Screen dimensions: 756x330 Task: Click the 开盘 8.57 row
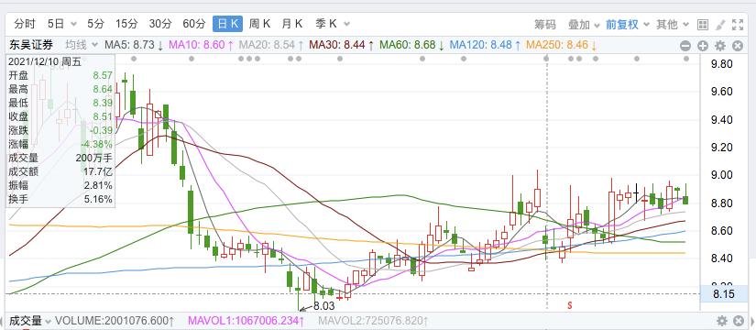point(60,75)
